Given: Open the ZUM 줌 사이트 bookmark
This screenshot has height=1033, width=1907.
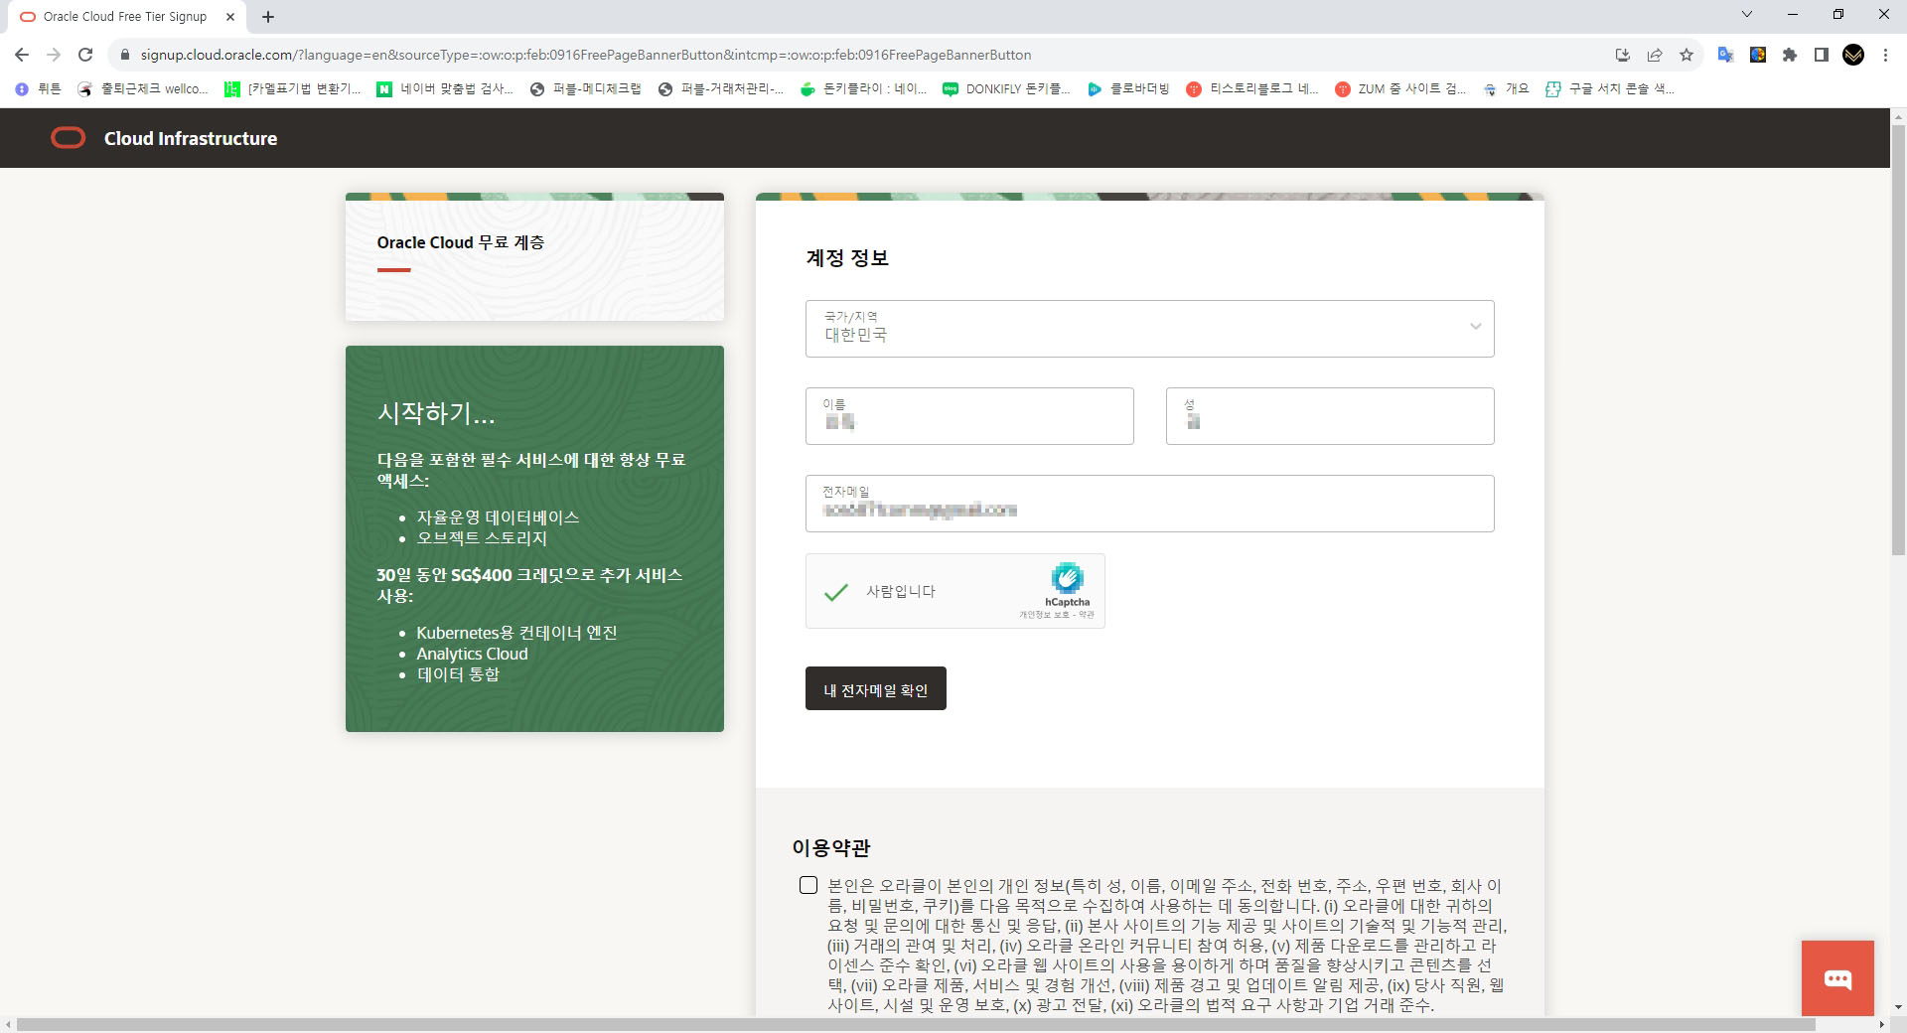Looking at the screenshot, I should pos(1400,88).
